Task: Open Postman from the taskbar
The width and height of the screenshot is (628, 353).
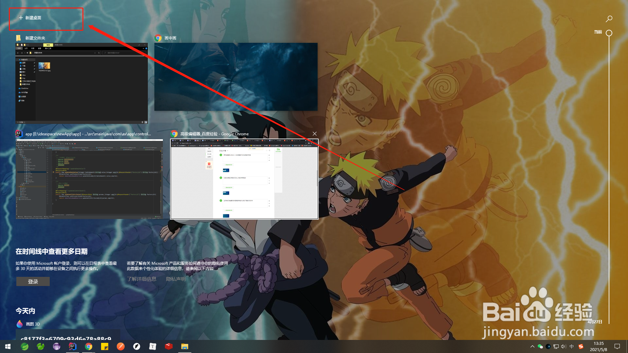Action: pos(121,346)
